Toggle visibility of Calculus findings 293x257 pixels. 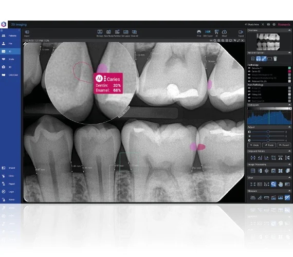(249, 68)
